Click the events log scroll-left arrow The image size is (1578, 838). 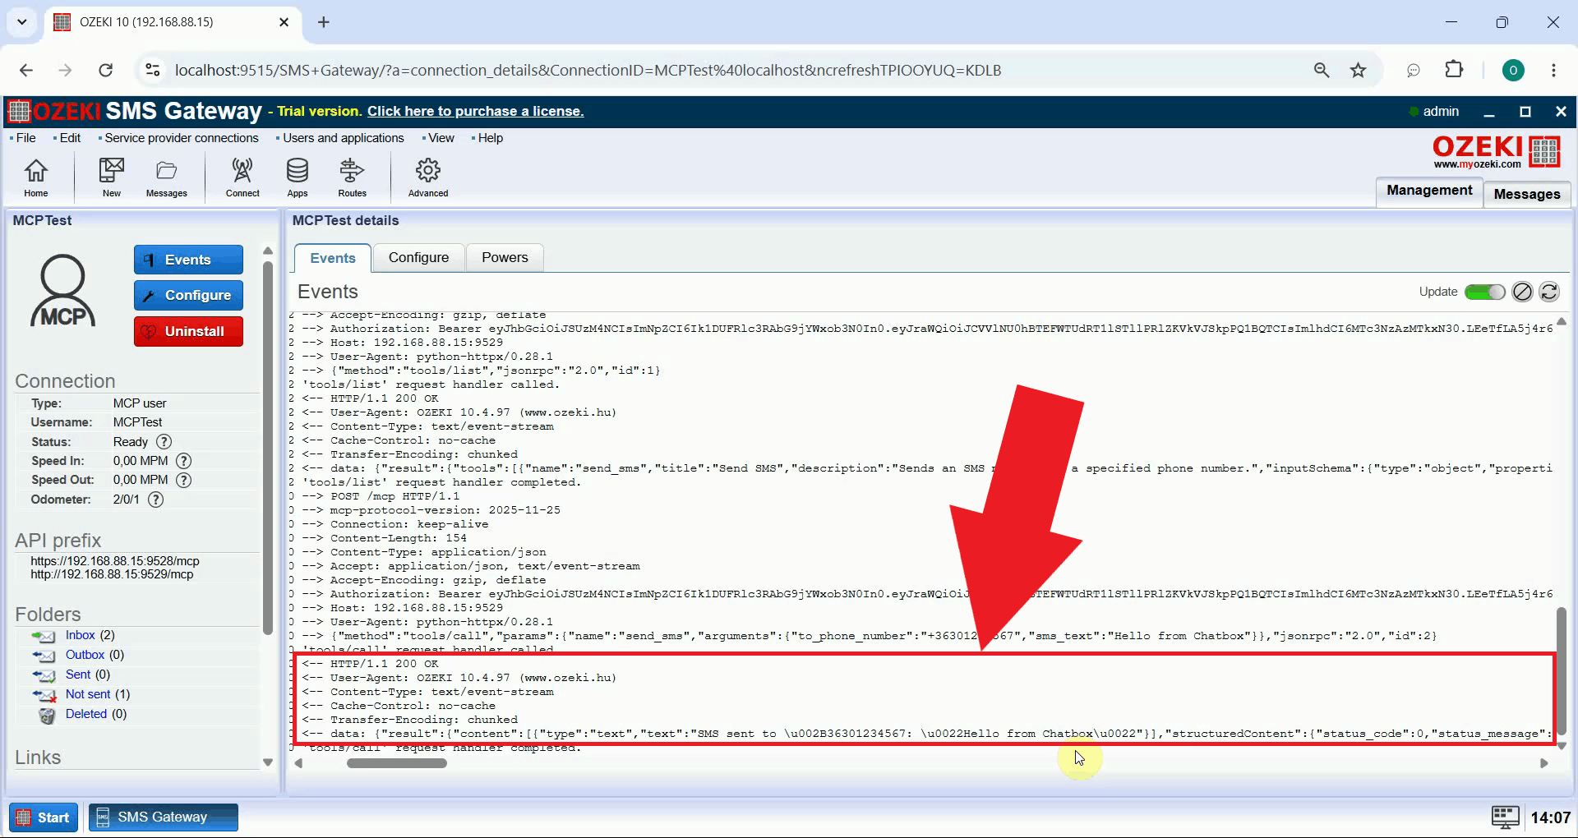(298, 763)
